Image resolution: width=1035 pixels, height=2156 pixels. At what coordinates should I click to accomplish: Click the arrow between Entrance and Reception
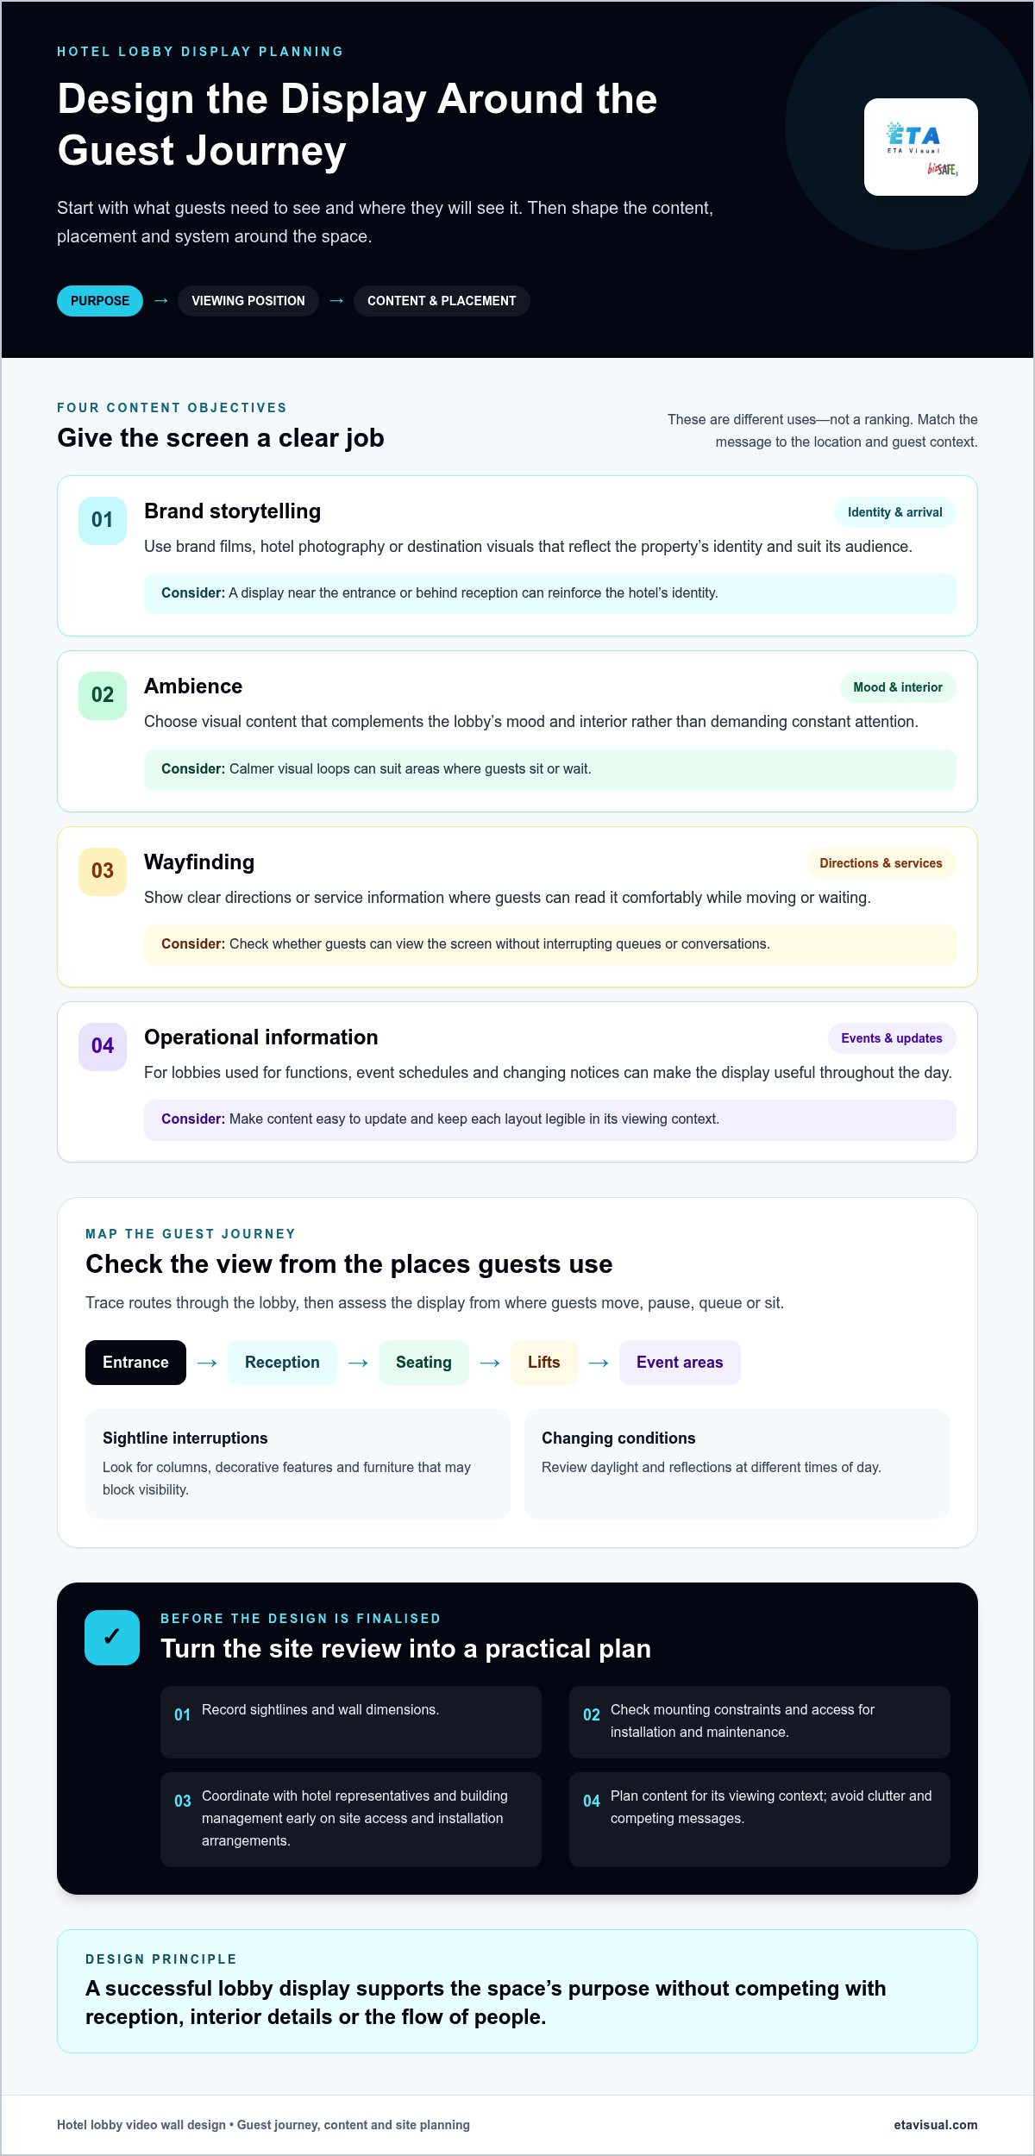tap(207, 1363)
